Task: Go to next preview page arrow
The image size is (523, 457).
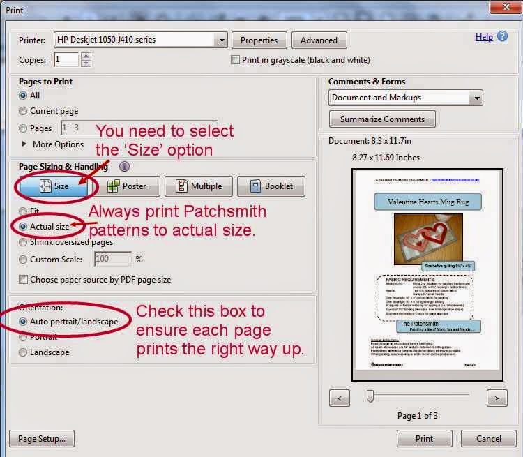Action: click(x=497, y=398)
